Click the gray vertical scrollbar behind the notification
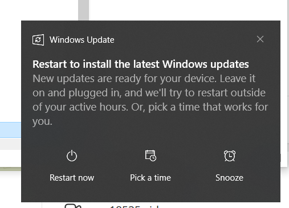The height and width of the screenshot is (208, 289). pyautogui.click(x=84, y=10)
